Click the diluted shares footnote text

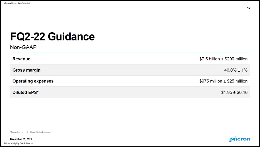point(30,133)
